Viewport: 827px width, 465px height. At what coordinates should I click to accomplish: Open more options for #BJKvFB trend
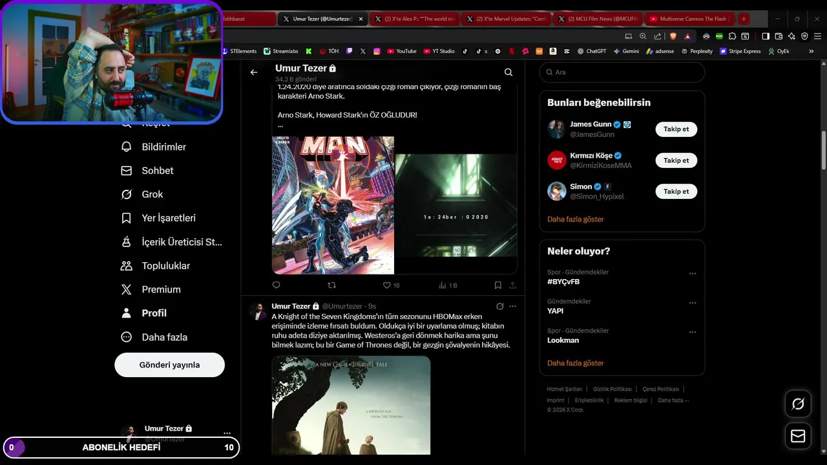(x=693, y=273)
